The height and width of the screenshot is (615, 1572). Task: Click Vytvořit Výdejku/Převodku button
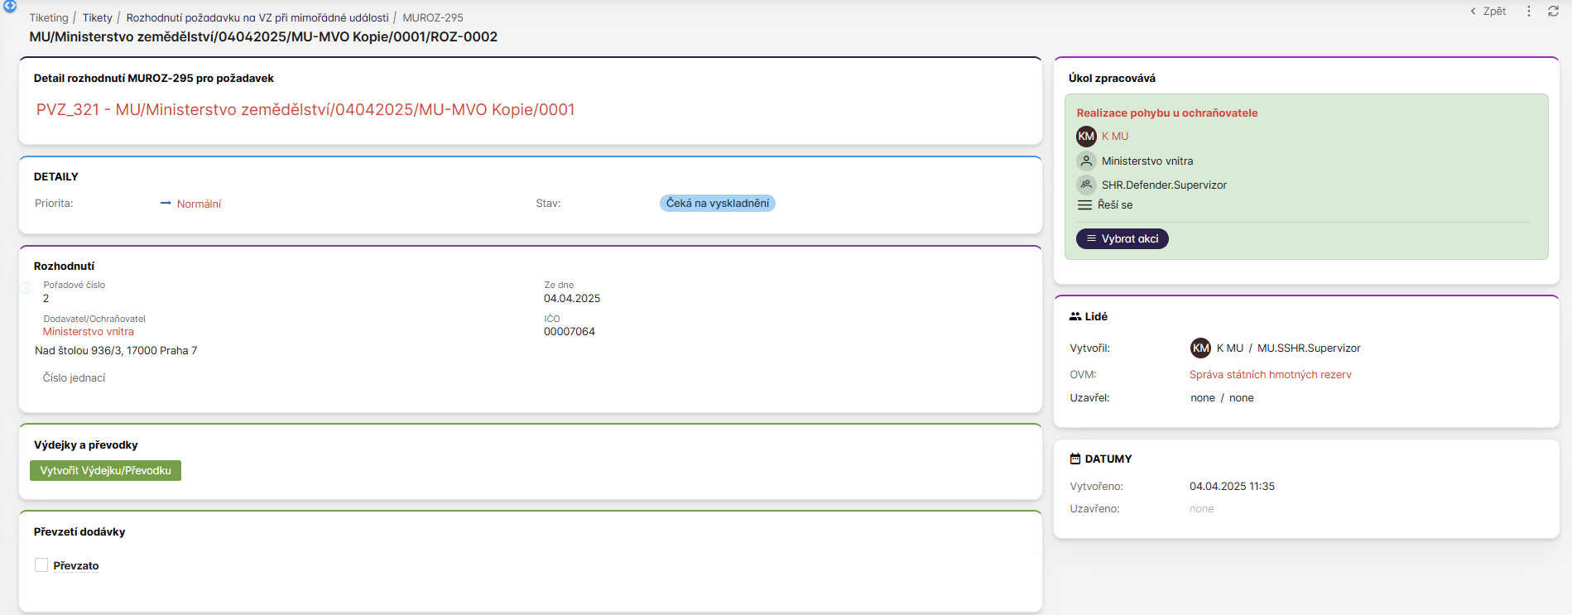(x=105, y=471)
